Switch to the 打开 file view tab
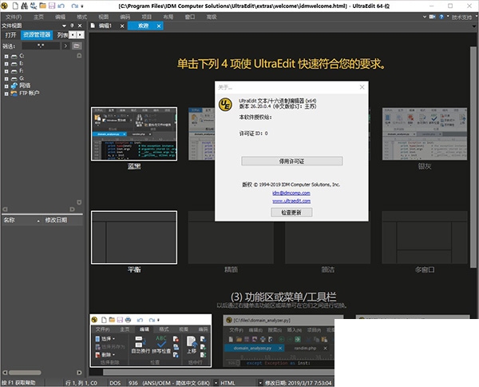This screenshot has width=479, height=387. coord(10,35)
